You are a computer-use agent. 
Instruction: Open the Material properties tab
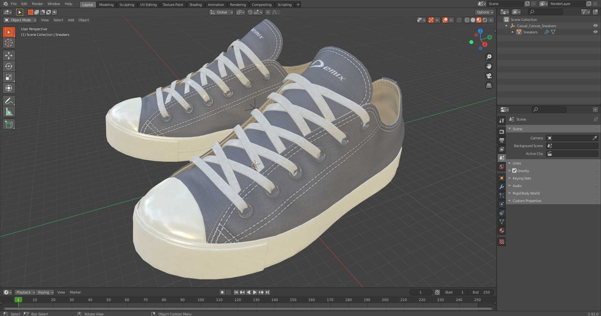tap(502, 230)
